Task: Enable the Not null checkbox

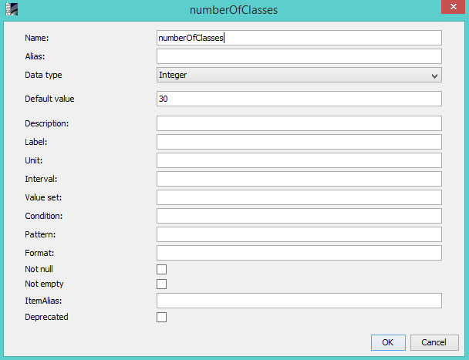Action: pyautogui.click(x=161, y=269)
